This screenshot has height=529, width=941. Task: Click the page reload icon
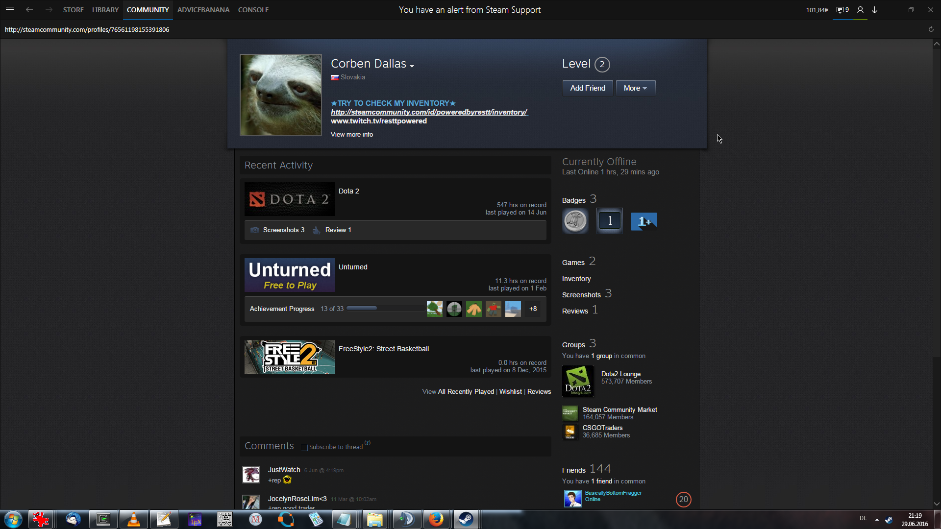point(931,29)
